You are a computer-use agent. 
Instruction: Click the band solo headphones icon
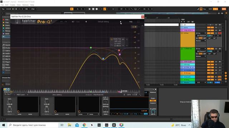coord(123,39)
